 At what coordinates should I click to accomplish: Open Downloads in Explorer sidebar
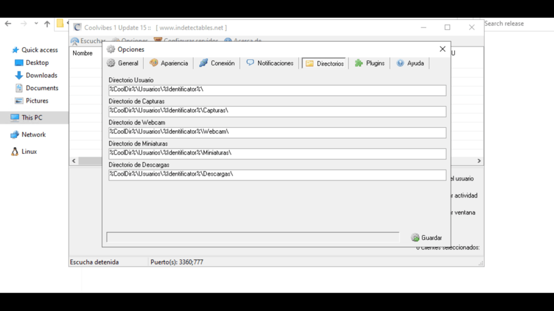click(41, 76)
